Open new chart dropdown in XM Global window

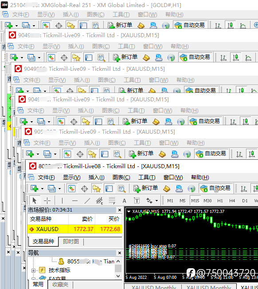click(16, 26)
